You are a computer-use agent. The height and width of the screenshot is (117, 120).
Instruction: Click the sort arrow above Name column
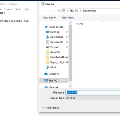[103, 22]
